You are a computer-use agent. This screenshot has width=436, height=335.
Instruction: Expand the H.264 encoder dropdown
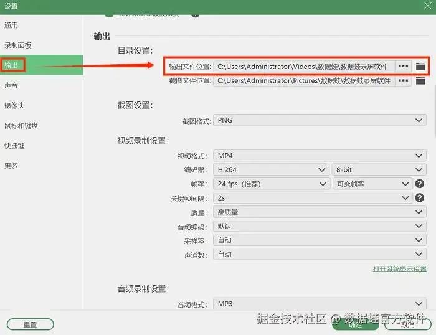coord(271,169)
